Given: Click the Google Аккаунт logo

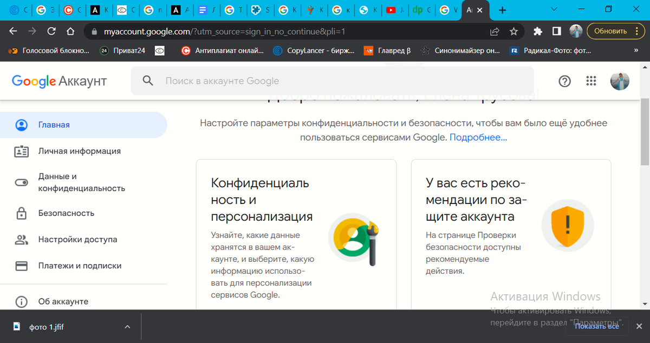Looking at the screenshot, I should point(59,81).
